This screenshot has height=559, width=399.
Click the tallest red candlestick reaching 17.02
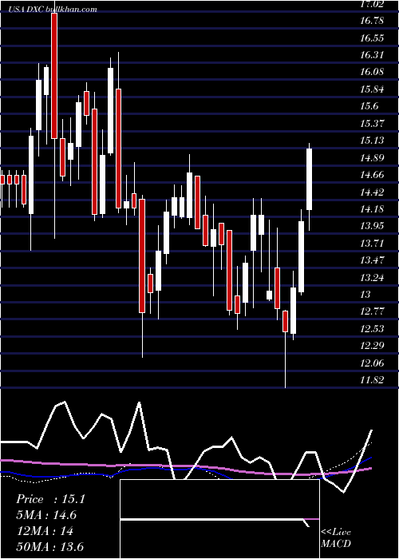pos(54,76)
